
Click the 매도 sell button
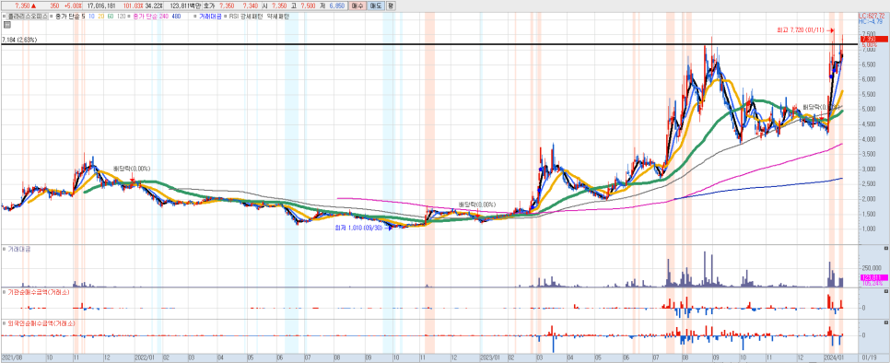(x=375, y=6)
